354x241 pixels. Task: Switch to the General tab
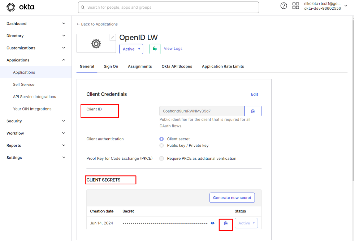tap(87, 66)
